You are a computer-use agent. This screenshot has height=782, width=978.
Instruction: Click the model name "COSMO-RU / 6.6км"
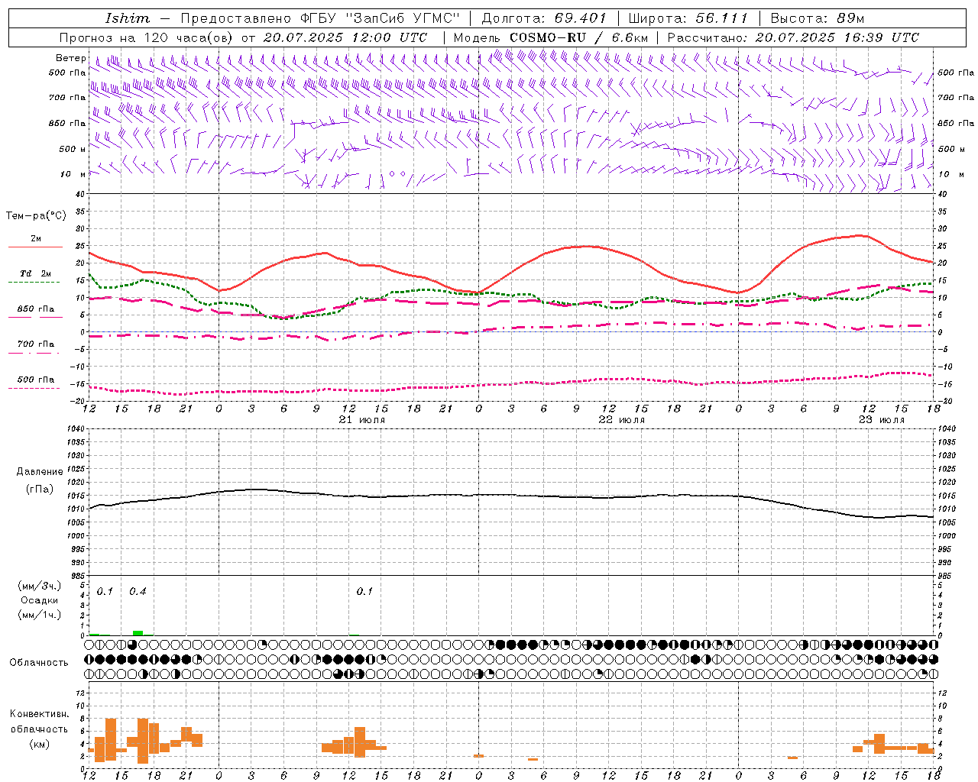[x=578, y=37]
